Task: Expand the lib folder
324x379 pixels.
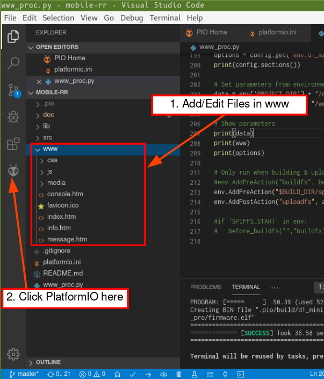Action: tap(103, 126)
